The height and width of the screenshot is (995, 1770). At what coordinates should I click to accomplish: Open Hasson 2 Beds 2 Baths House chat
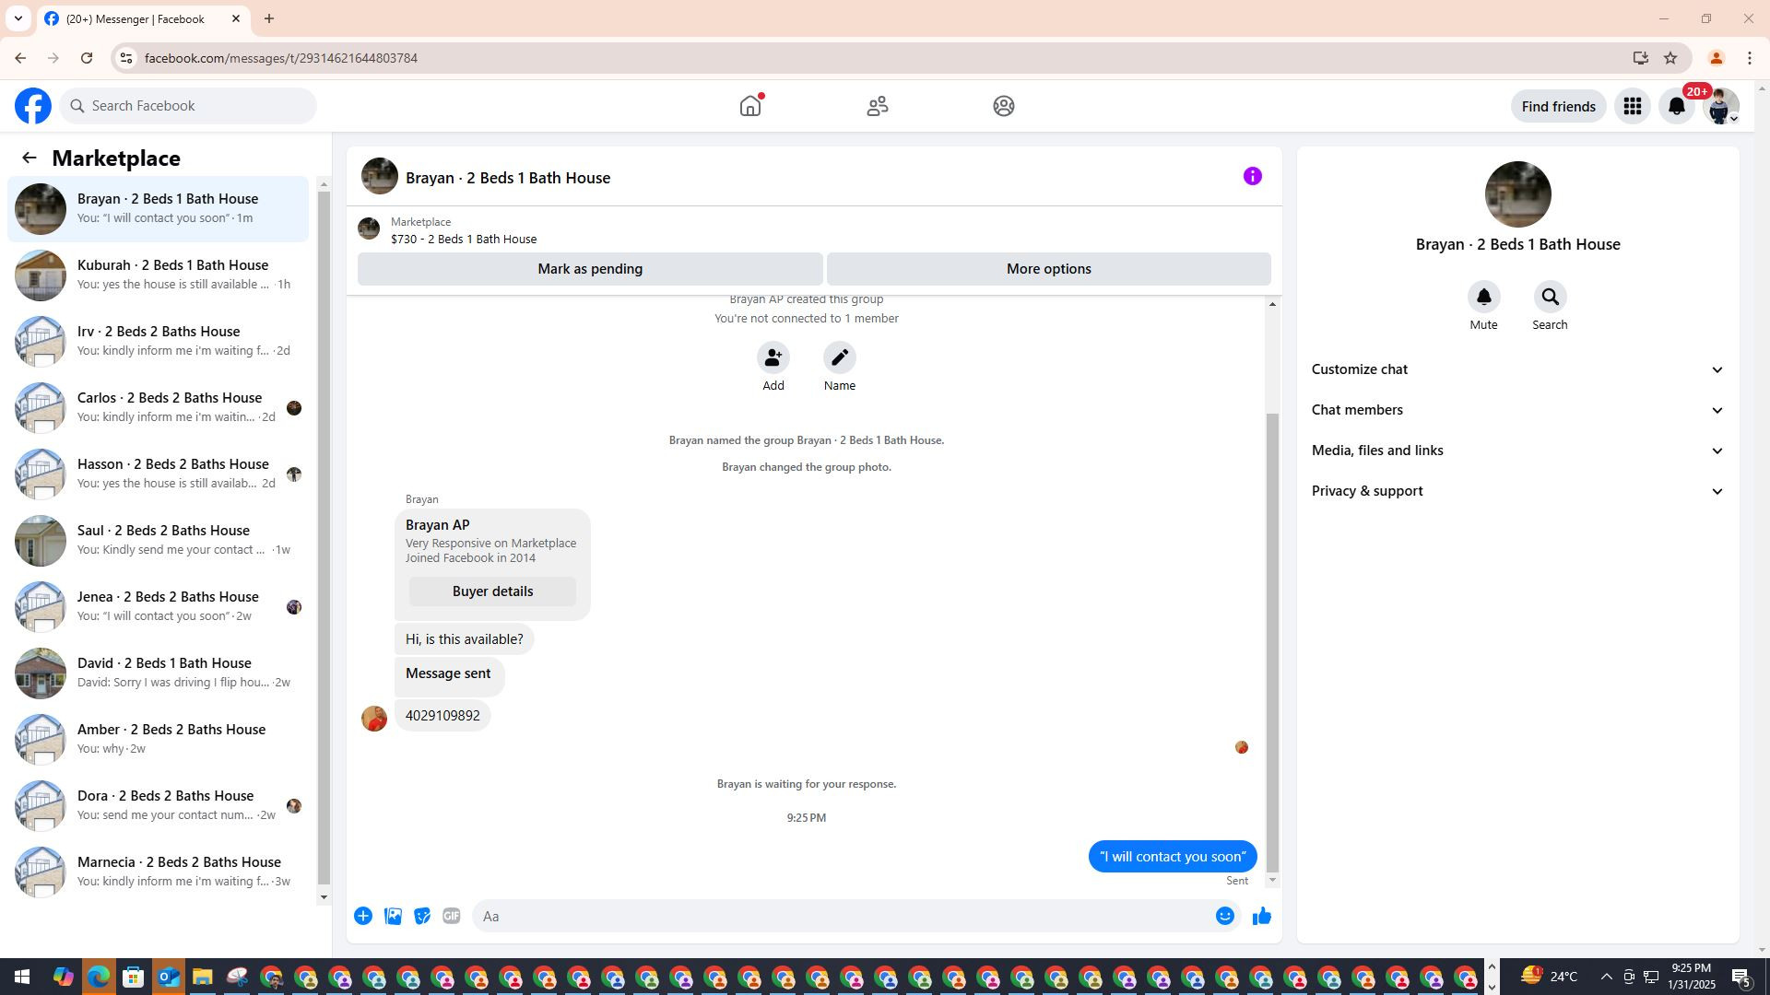point(159,474)
